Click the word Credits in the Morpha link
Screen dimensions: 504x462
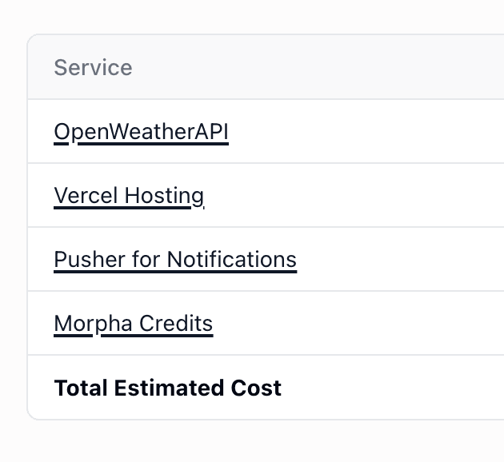pyautogui.click(x=176, y=324)
